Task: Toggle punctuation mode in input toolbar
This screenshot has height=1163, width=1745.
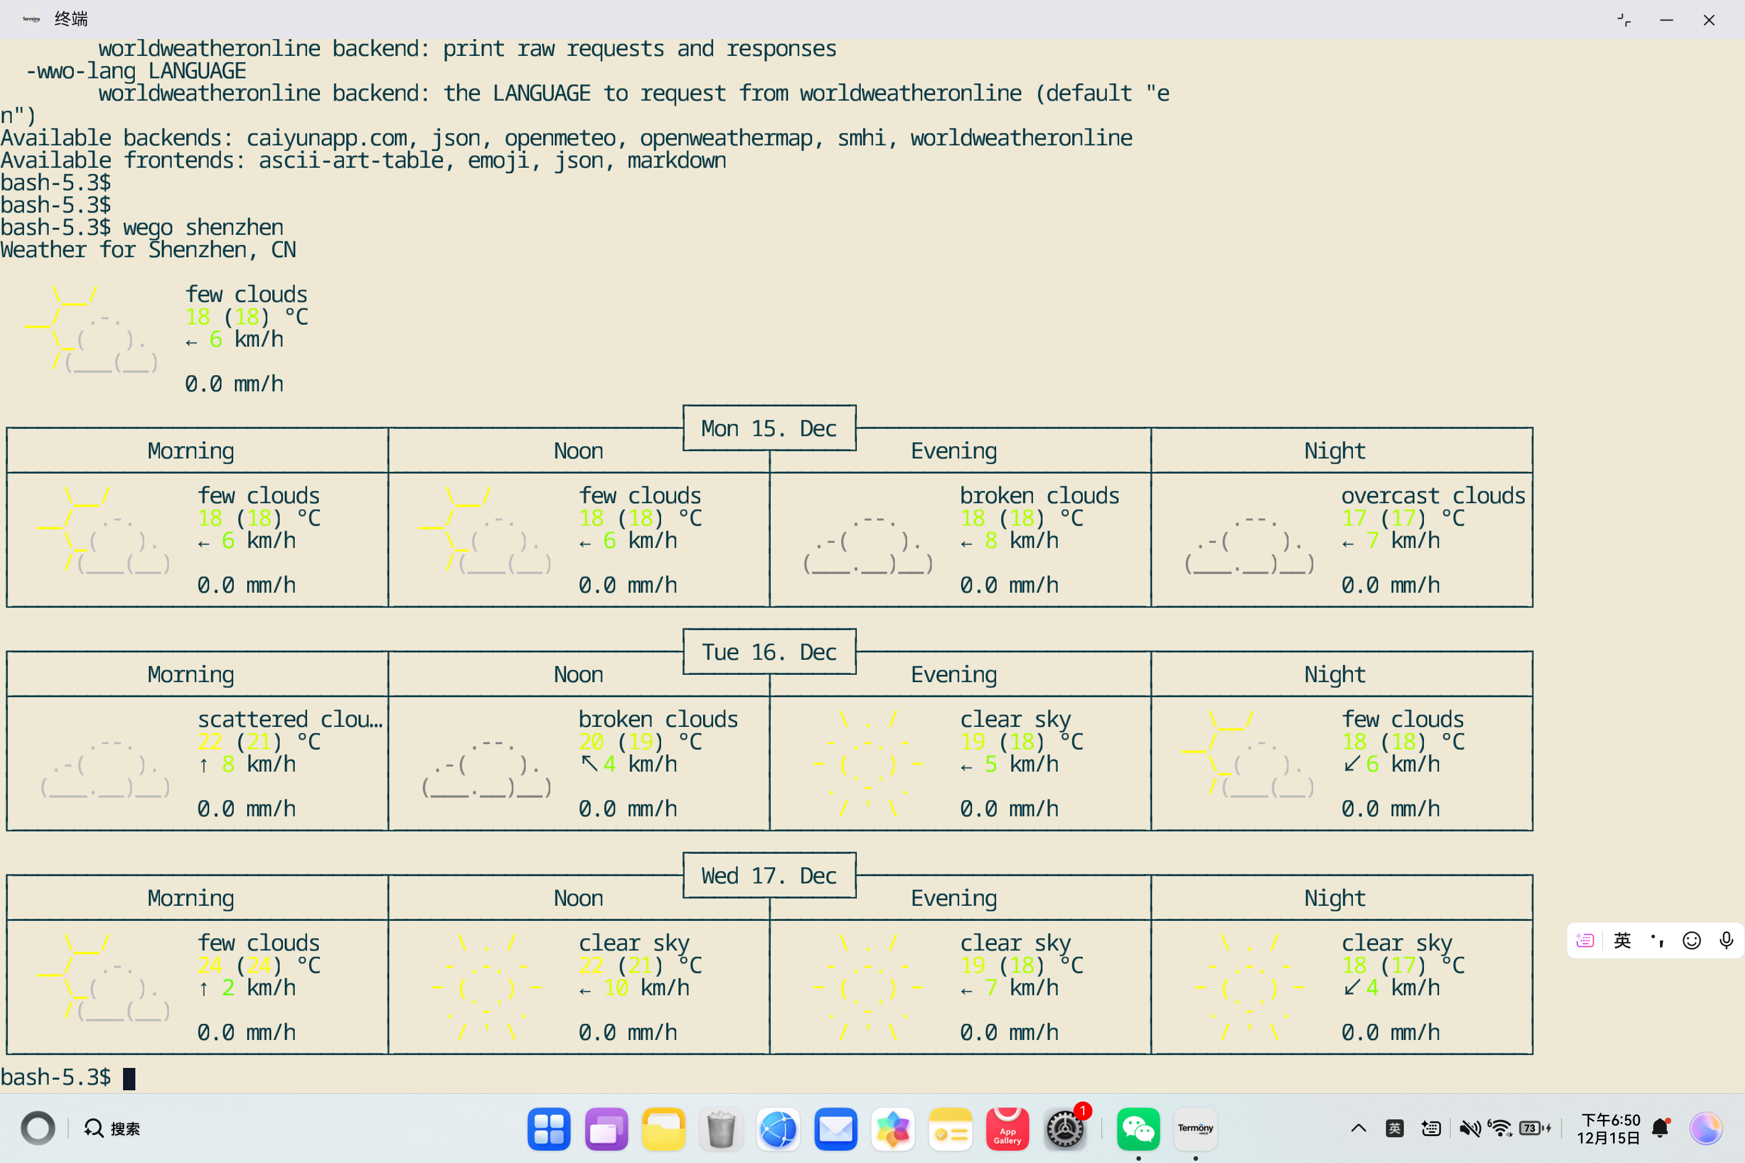Action: click(x=1657, y=940)
